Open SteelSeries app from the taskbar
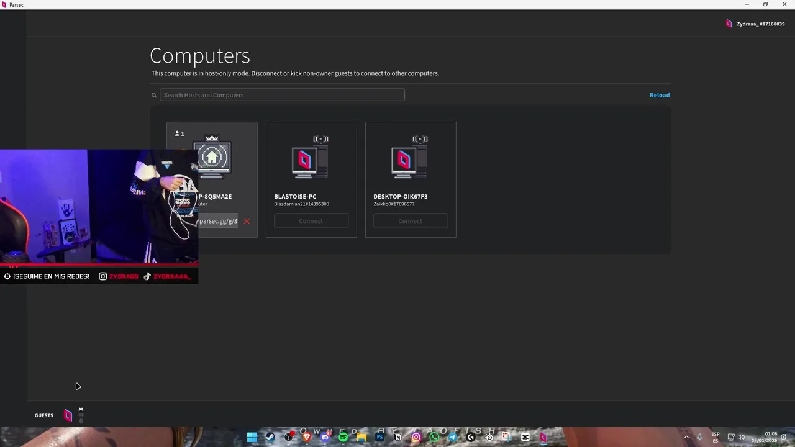The height and width of the screenshot is (447, 795). pos(489,437)
